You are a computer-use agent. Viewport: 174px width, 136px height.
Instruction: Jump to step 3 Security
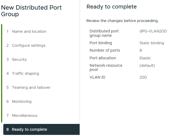[x=19, y=59]
